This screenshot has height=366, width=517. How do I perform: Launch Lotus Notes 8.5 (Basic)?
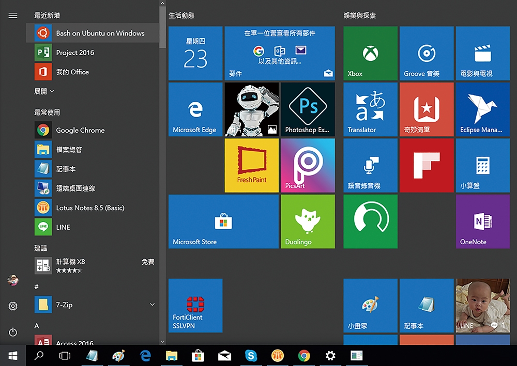coord(93,208)
